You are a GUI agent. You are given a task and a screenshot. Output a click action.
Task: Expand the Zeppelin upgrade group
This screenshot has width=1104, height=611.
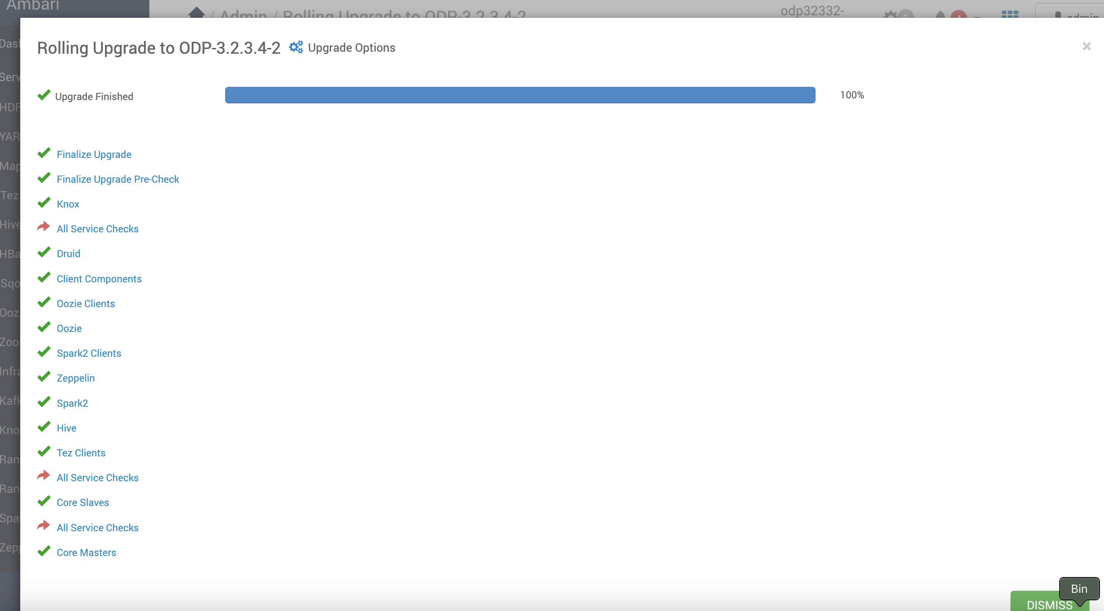[x=76, y=379]
